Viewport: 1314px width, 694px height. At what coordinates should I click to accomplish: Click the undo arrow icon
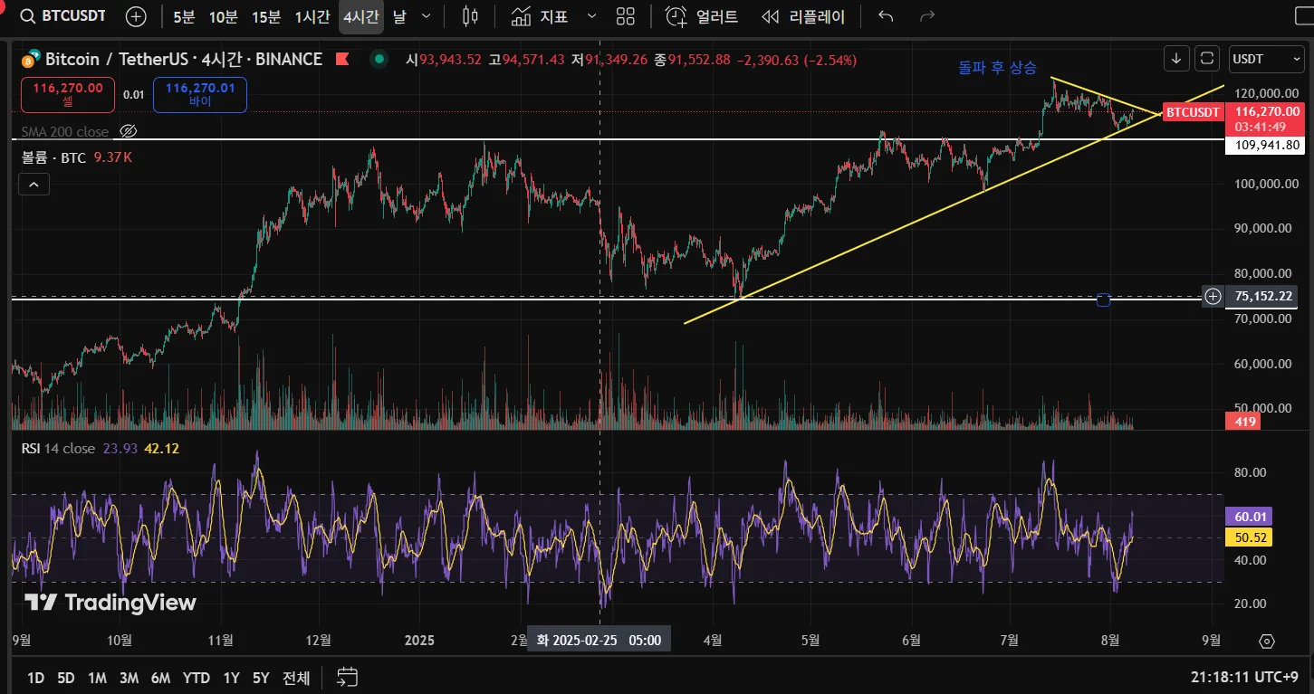pyautogui.click(x=886, y=16)
